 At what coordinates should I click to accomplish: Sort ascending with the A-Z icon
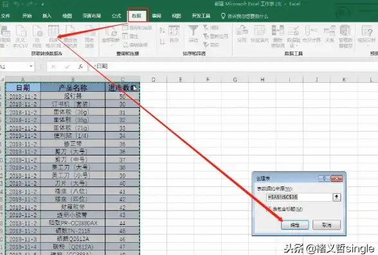(x=162, y=30)
